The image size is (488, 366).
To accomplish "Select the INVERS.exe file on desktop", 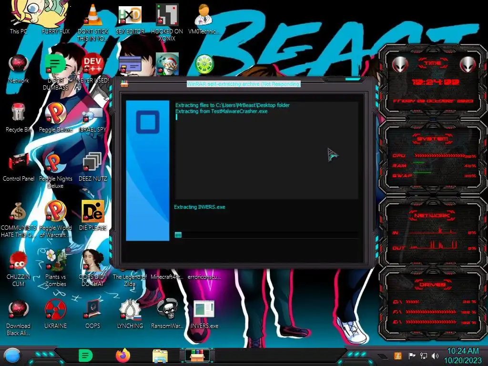I will click(x=204, y=315).
